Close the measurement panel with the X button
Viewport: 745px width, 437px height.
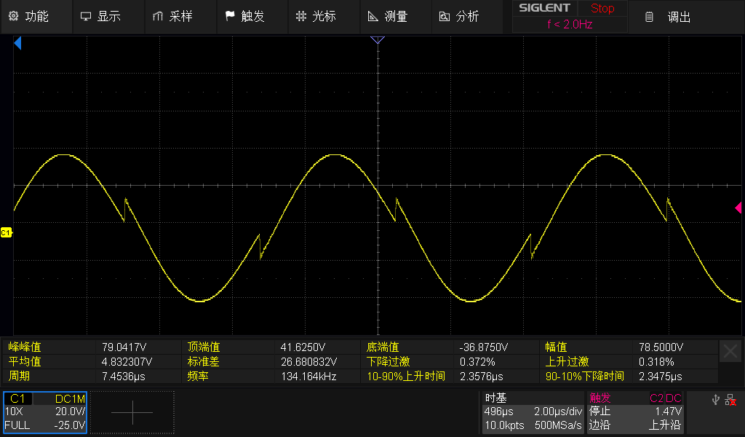[730, 351]
